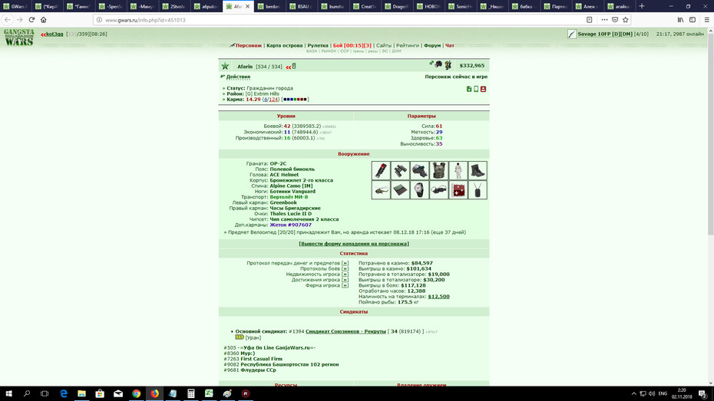This screenshot has width=714, height=401.
Task: Click the Vanguard boots item icon
Action: coord(478,170)
